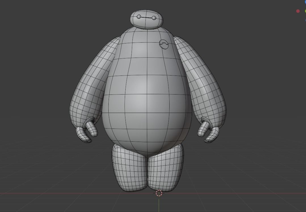Select the leg mesh on the viewer's left
Viewport: 306px width, 212px height.
[130, 168]
